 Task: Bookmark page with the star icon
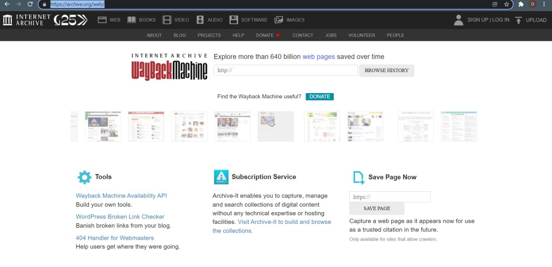pos(507,4)
